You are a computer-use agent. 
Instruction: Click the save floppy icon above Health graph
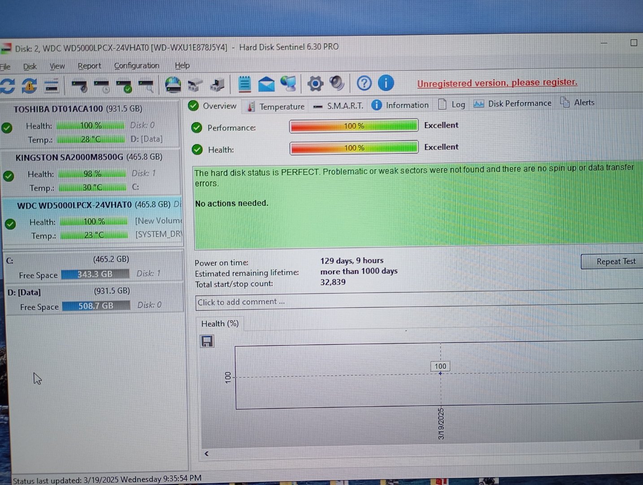(207, 342)
